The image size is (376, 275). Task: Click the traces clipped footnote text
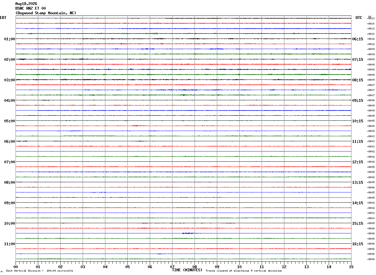coord(244,271)
